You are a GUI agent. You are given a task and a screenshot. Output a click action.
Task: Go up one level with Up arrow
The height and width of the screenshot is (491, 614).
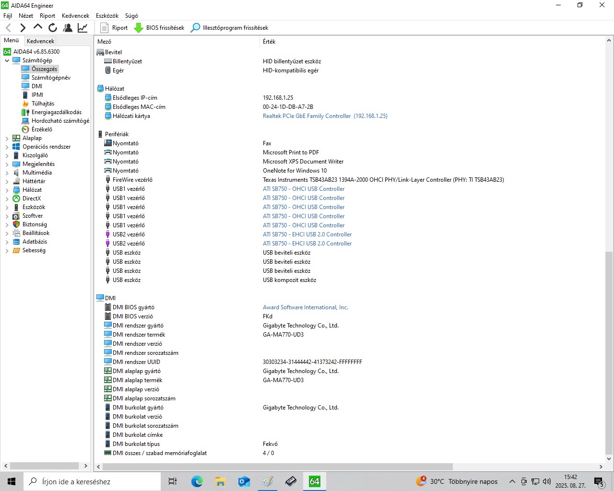(37, 28)
